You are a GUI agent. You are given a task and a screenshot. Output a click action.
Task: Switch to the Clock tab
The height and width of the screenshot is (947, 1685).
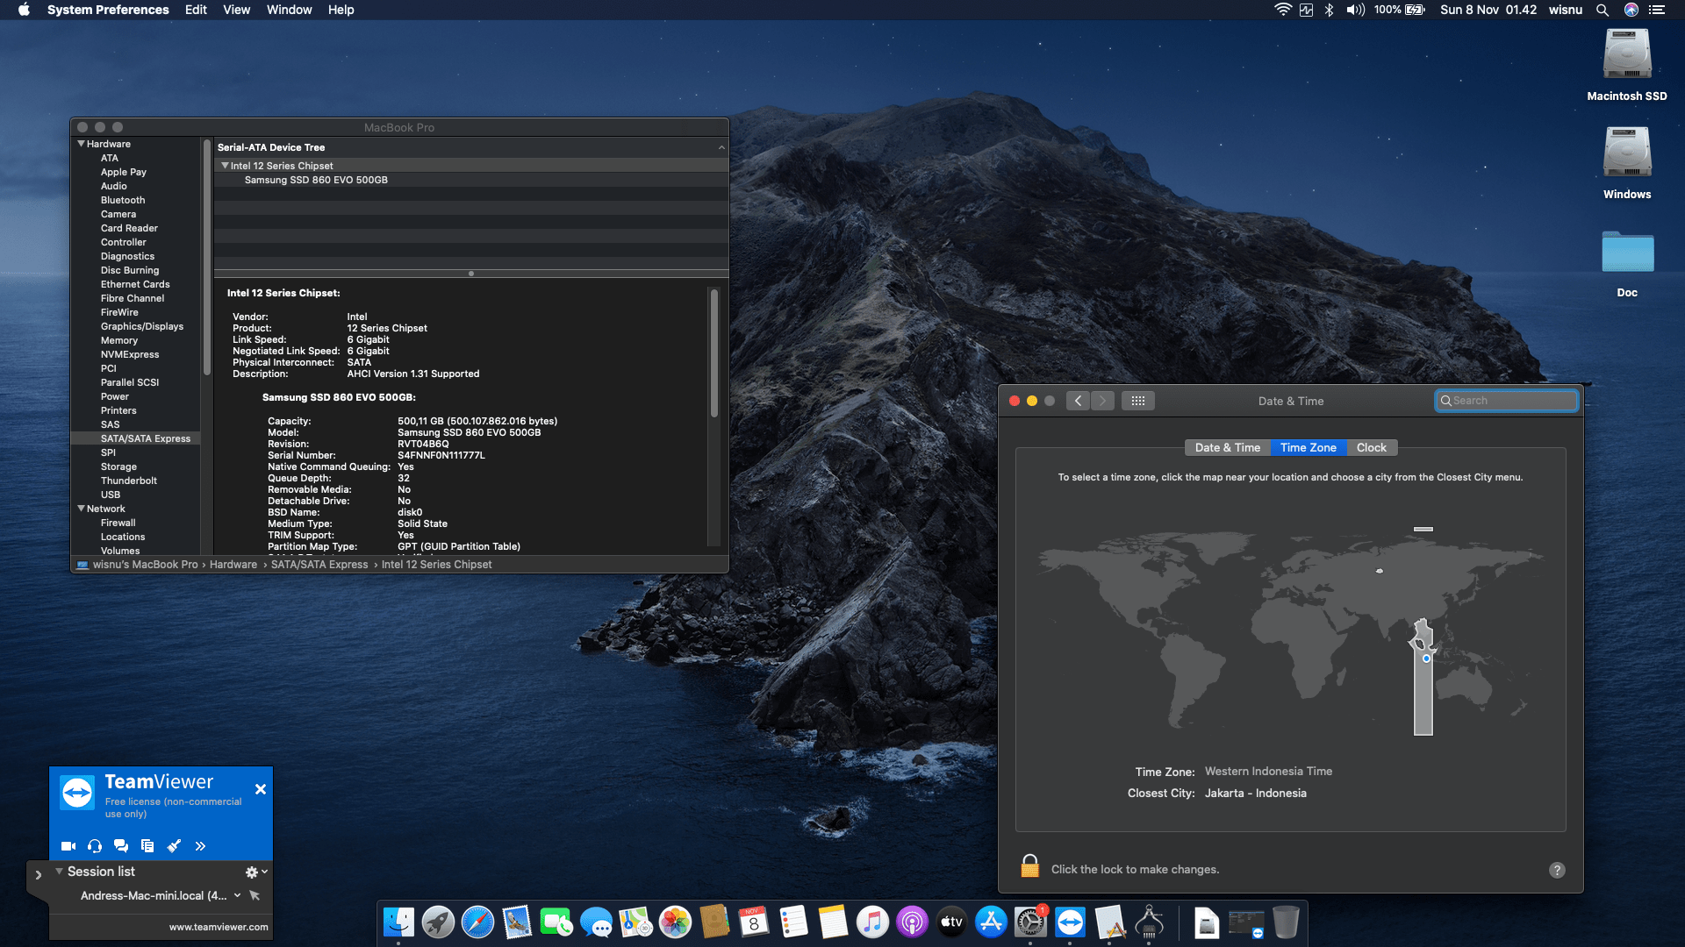[x=1371, y=447]
